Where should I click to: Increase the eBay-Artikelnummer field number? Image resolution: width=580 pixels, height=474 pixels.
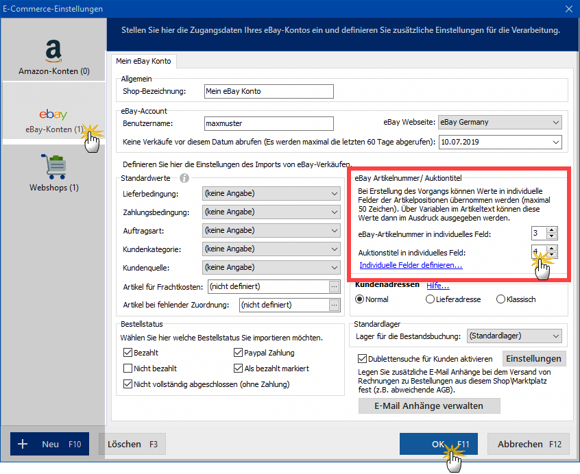point(551,230)
